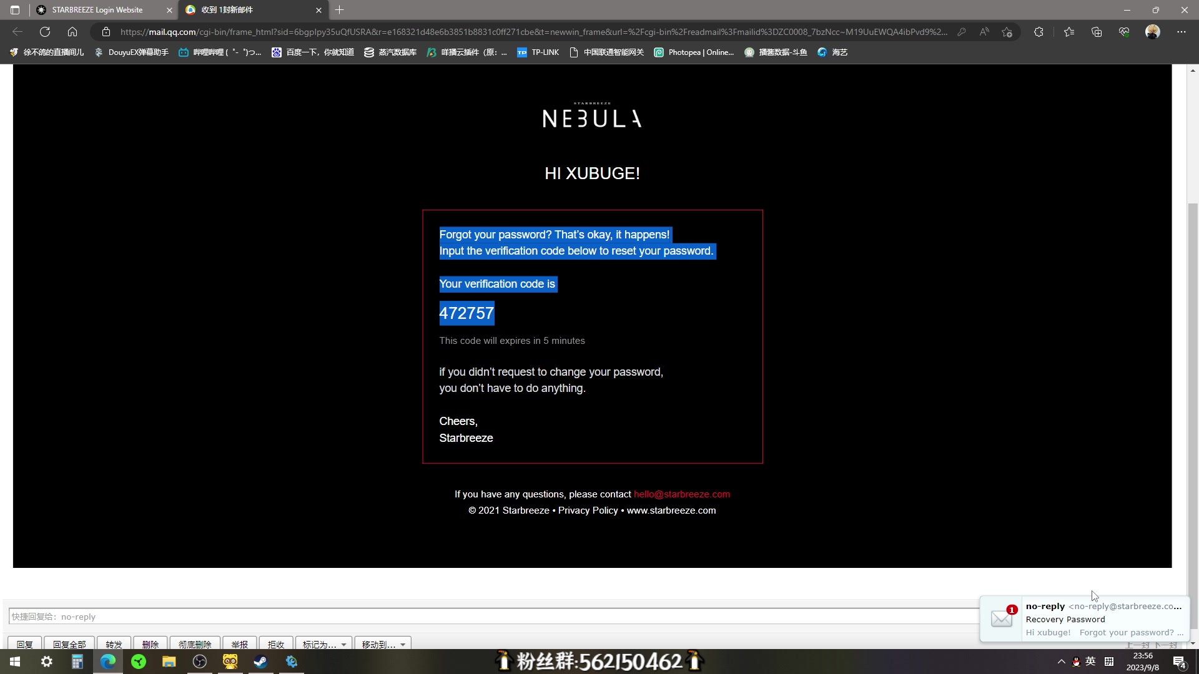Open the Collections panel

pyautogui.click(x=1097, y=32)
